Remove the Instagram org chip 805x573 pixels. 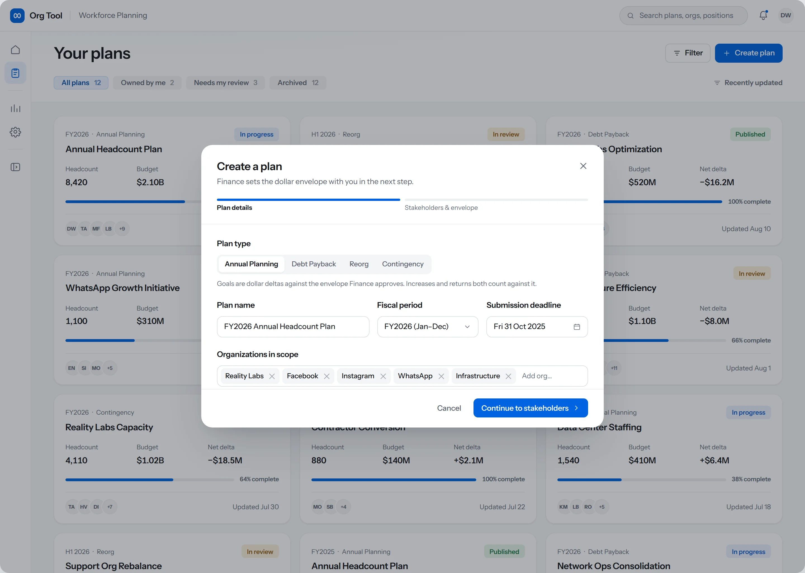[383, 376]
